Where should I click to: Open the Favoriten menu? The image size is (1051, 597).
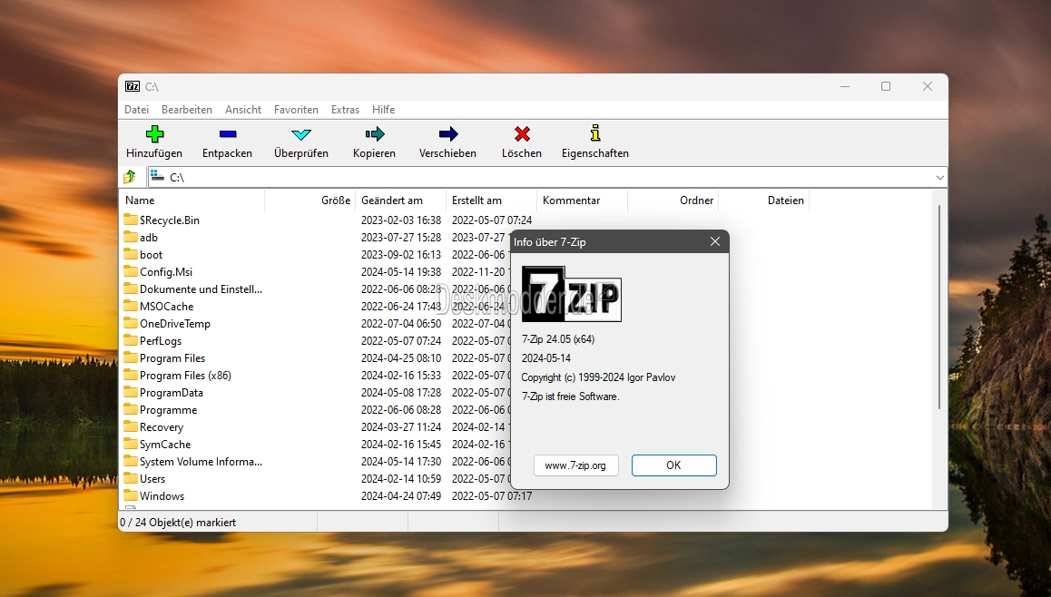pyautogui.click(x=296, y=109)
